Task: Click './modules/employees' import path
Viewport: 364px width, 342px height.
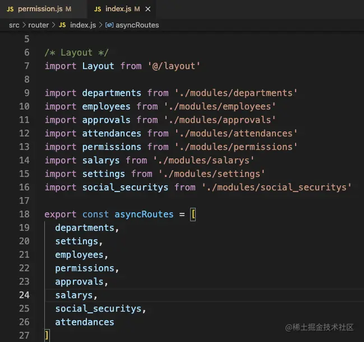Action: coord(220,107)
